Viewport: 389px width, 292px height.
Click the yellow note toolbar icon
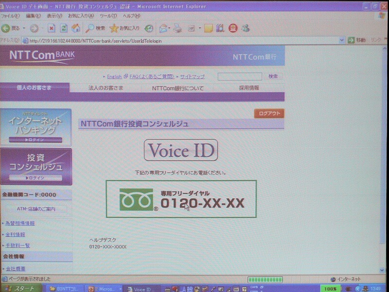tap(209, 28)
